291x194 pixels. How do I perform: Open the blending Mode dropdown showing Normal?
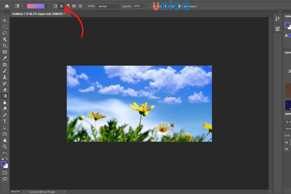tap(109, 6)
